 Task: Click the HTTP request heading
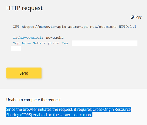[x=24, y=8]
